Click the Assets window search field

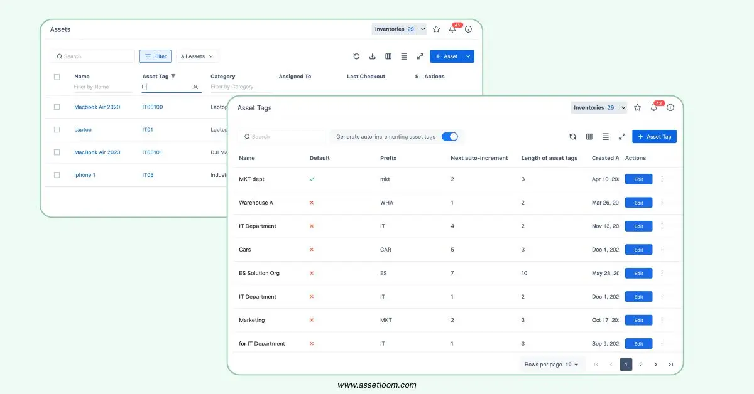[x=94, y=56]
